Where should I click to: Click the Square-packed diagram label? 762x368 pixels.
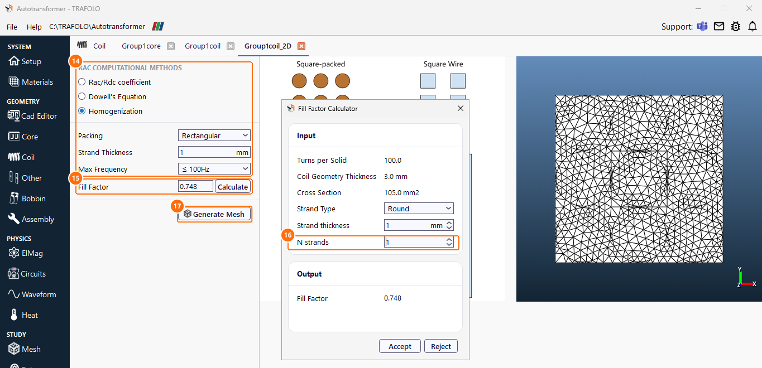point(321,64)
